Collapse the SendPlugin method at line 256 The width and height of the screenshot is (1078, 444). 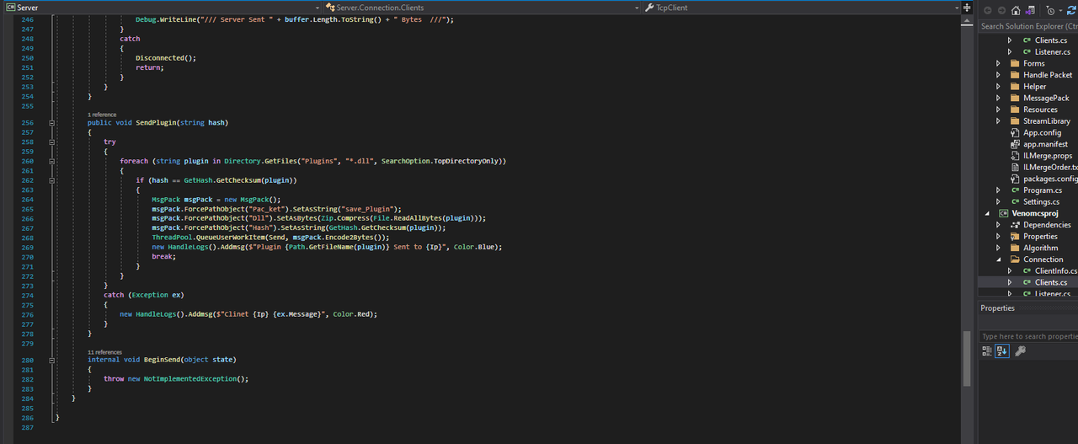coord(51,123)
